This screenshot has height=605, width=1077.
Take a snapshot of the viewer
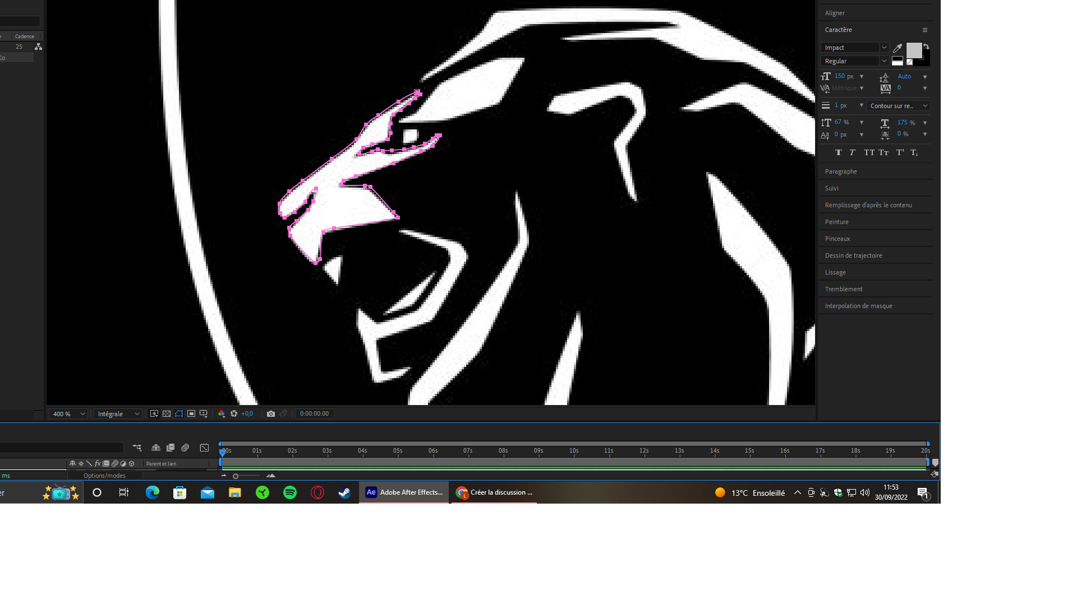pyautogui.click(x=271, y=414)
